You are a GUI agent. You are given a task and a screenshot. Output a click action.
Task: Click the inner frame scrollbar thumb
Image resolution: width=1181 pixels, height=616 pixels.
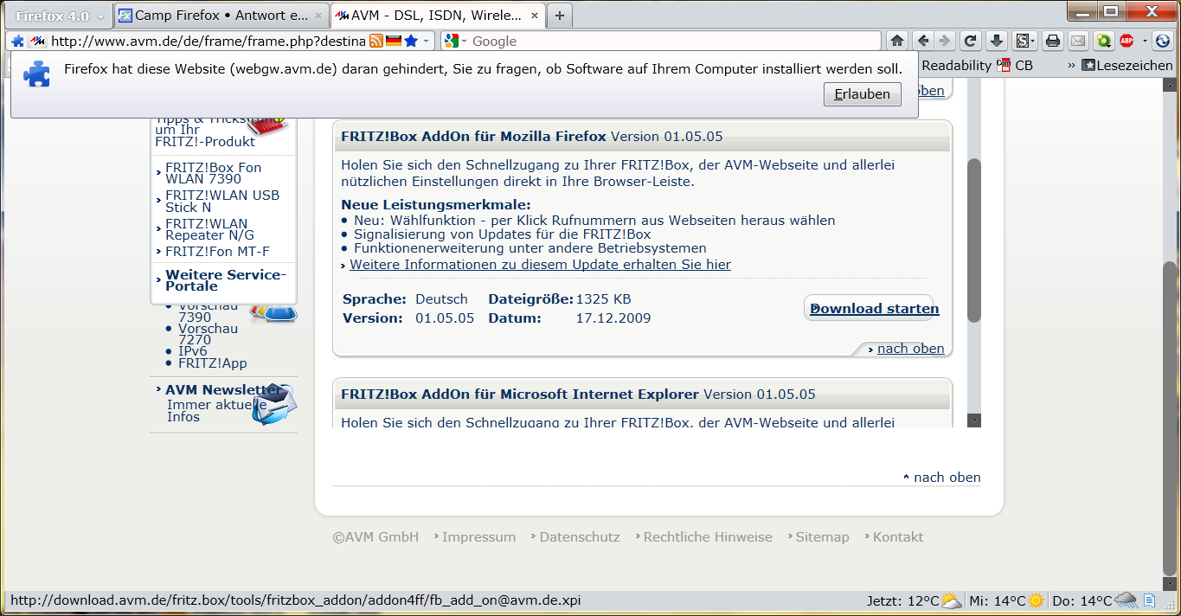click(974, 241)
